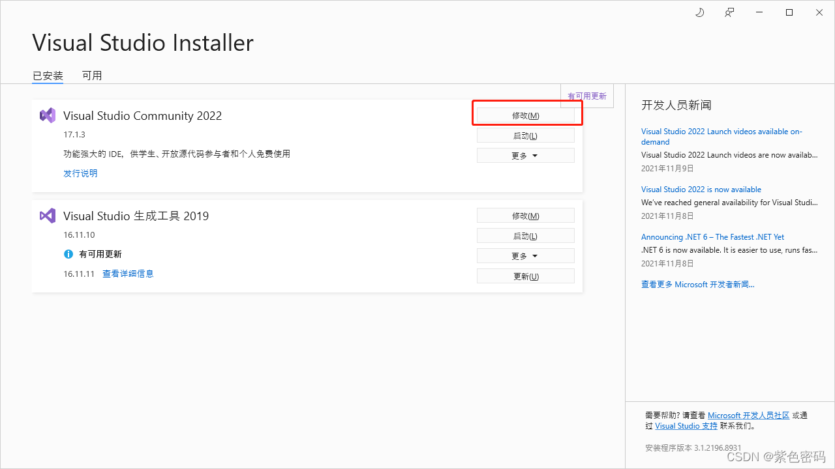Image resolution: width=835 pixels, height=469 pixels.
Task: Switch to the 可用 tab
Action: tap(92, 76)
